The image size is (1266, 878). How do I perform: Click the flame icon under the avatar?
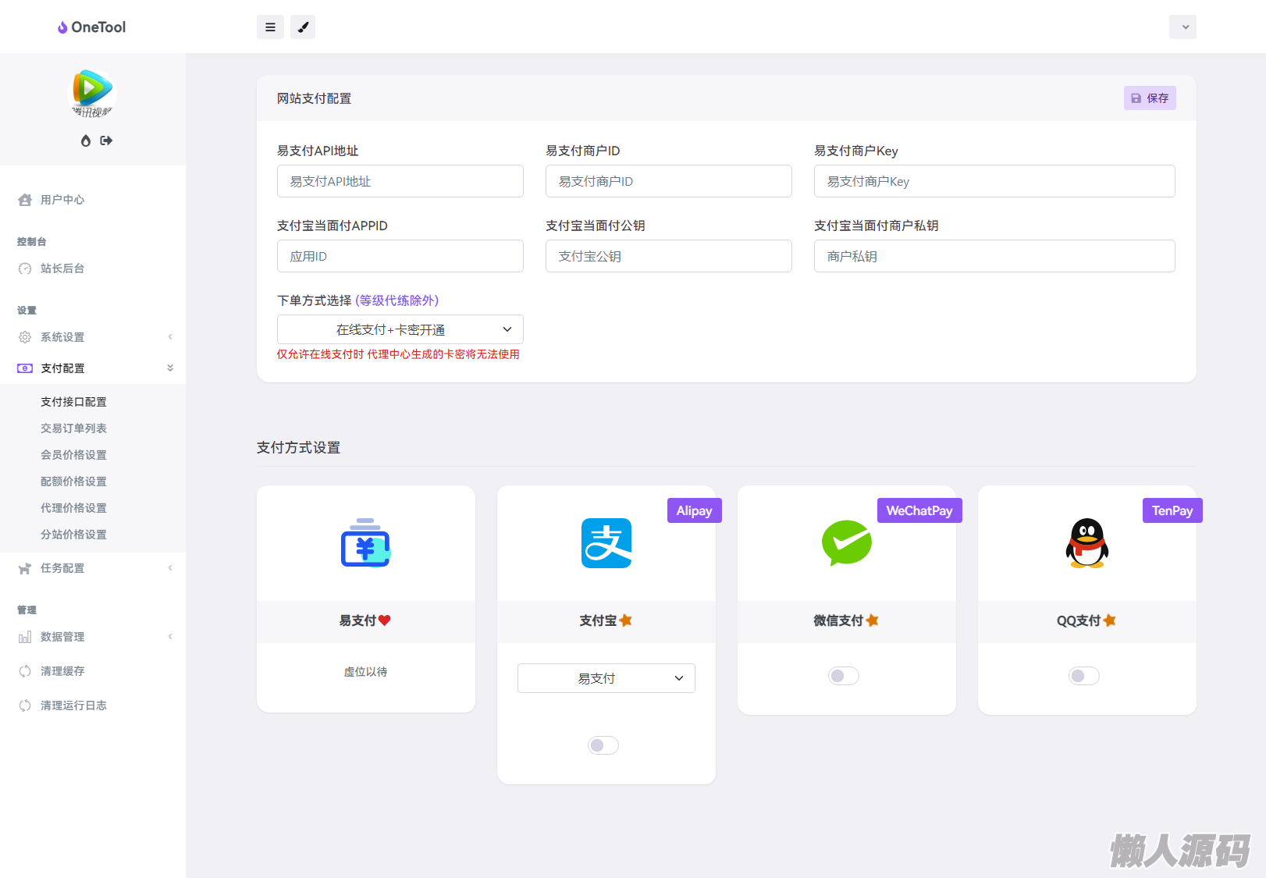coord(86,140)
